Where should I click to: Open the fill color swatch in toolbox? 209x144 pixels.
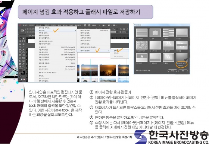coord(21,70)
